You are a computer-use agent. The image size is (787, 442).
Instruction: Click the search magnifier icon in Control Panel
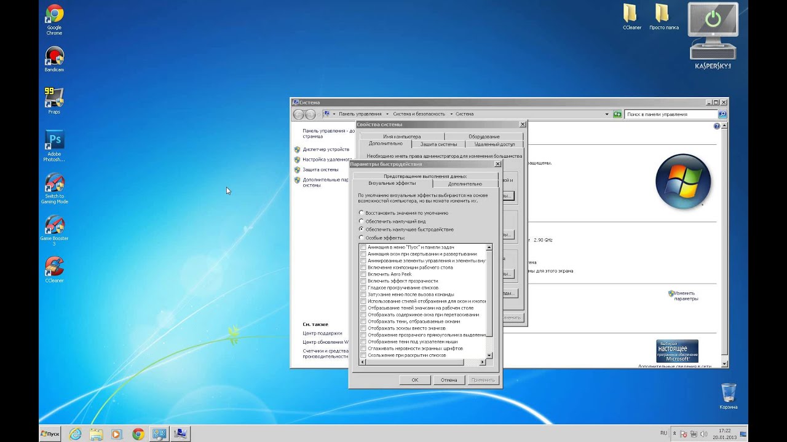722,114
